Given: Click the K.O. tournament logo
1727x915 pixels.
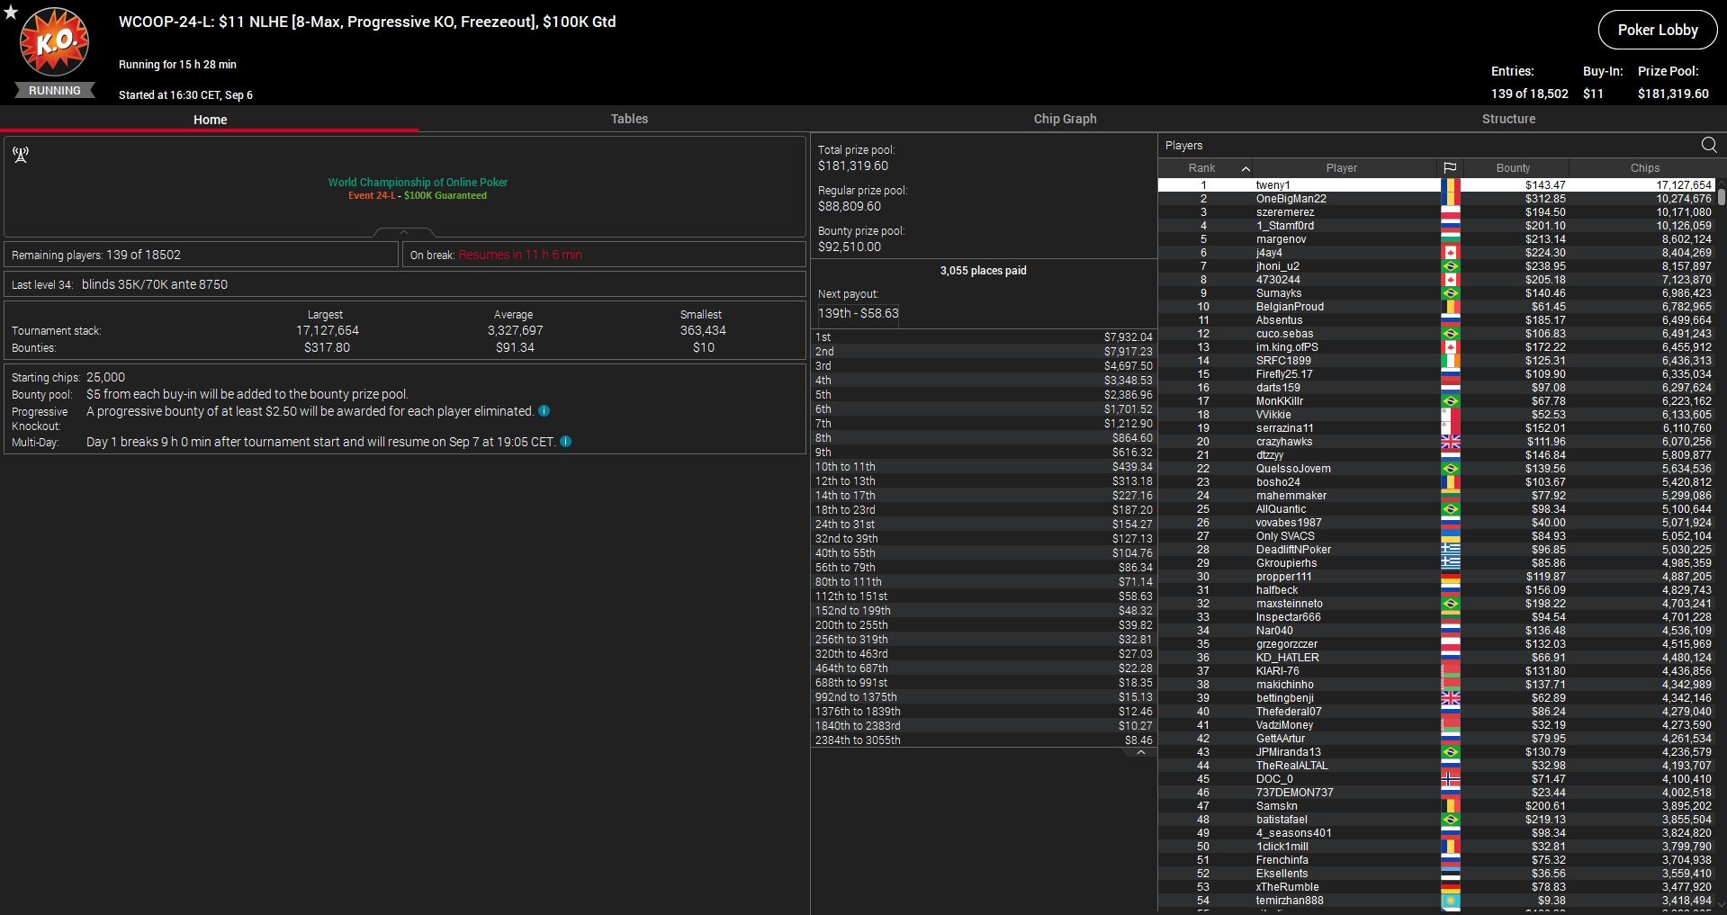Looking at the screenshot, I should (x=55, y=42).
